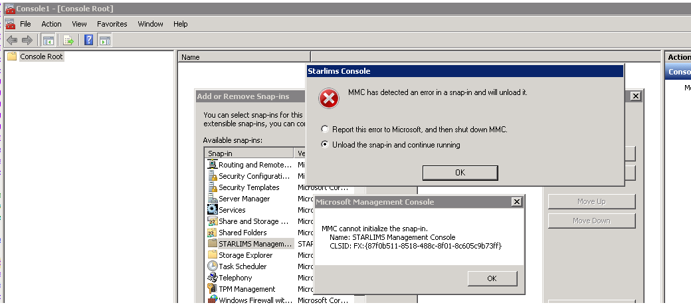691x305 pixels.
Task: Close the Add or Remove Snap-ins dialog
Action: [635, 96]
